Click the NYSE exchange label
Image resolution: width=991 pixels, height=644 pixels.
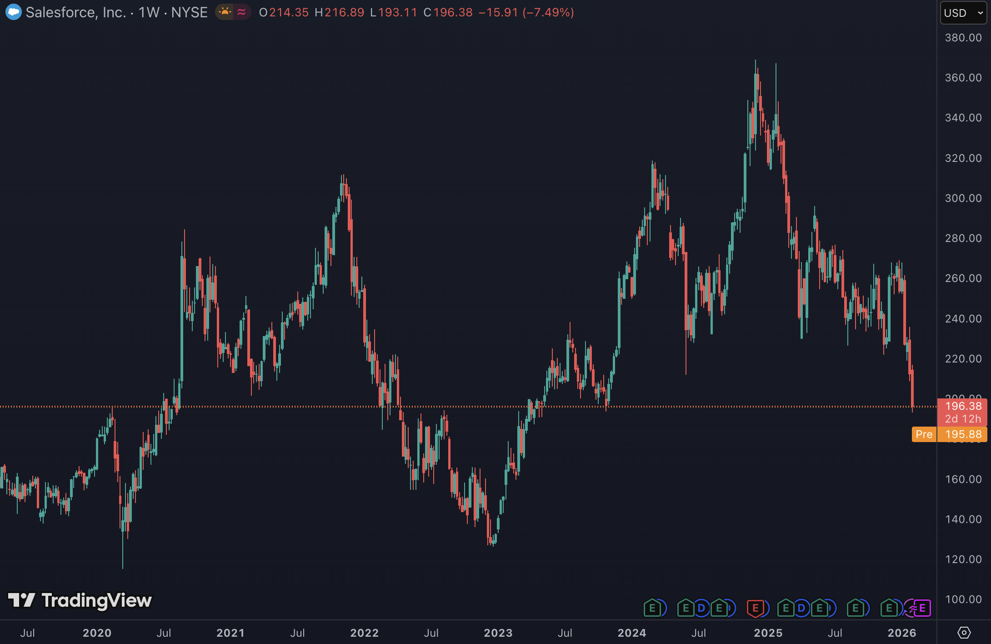189,12
